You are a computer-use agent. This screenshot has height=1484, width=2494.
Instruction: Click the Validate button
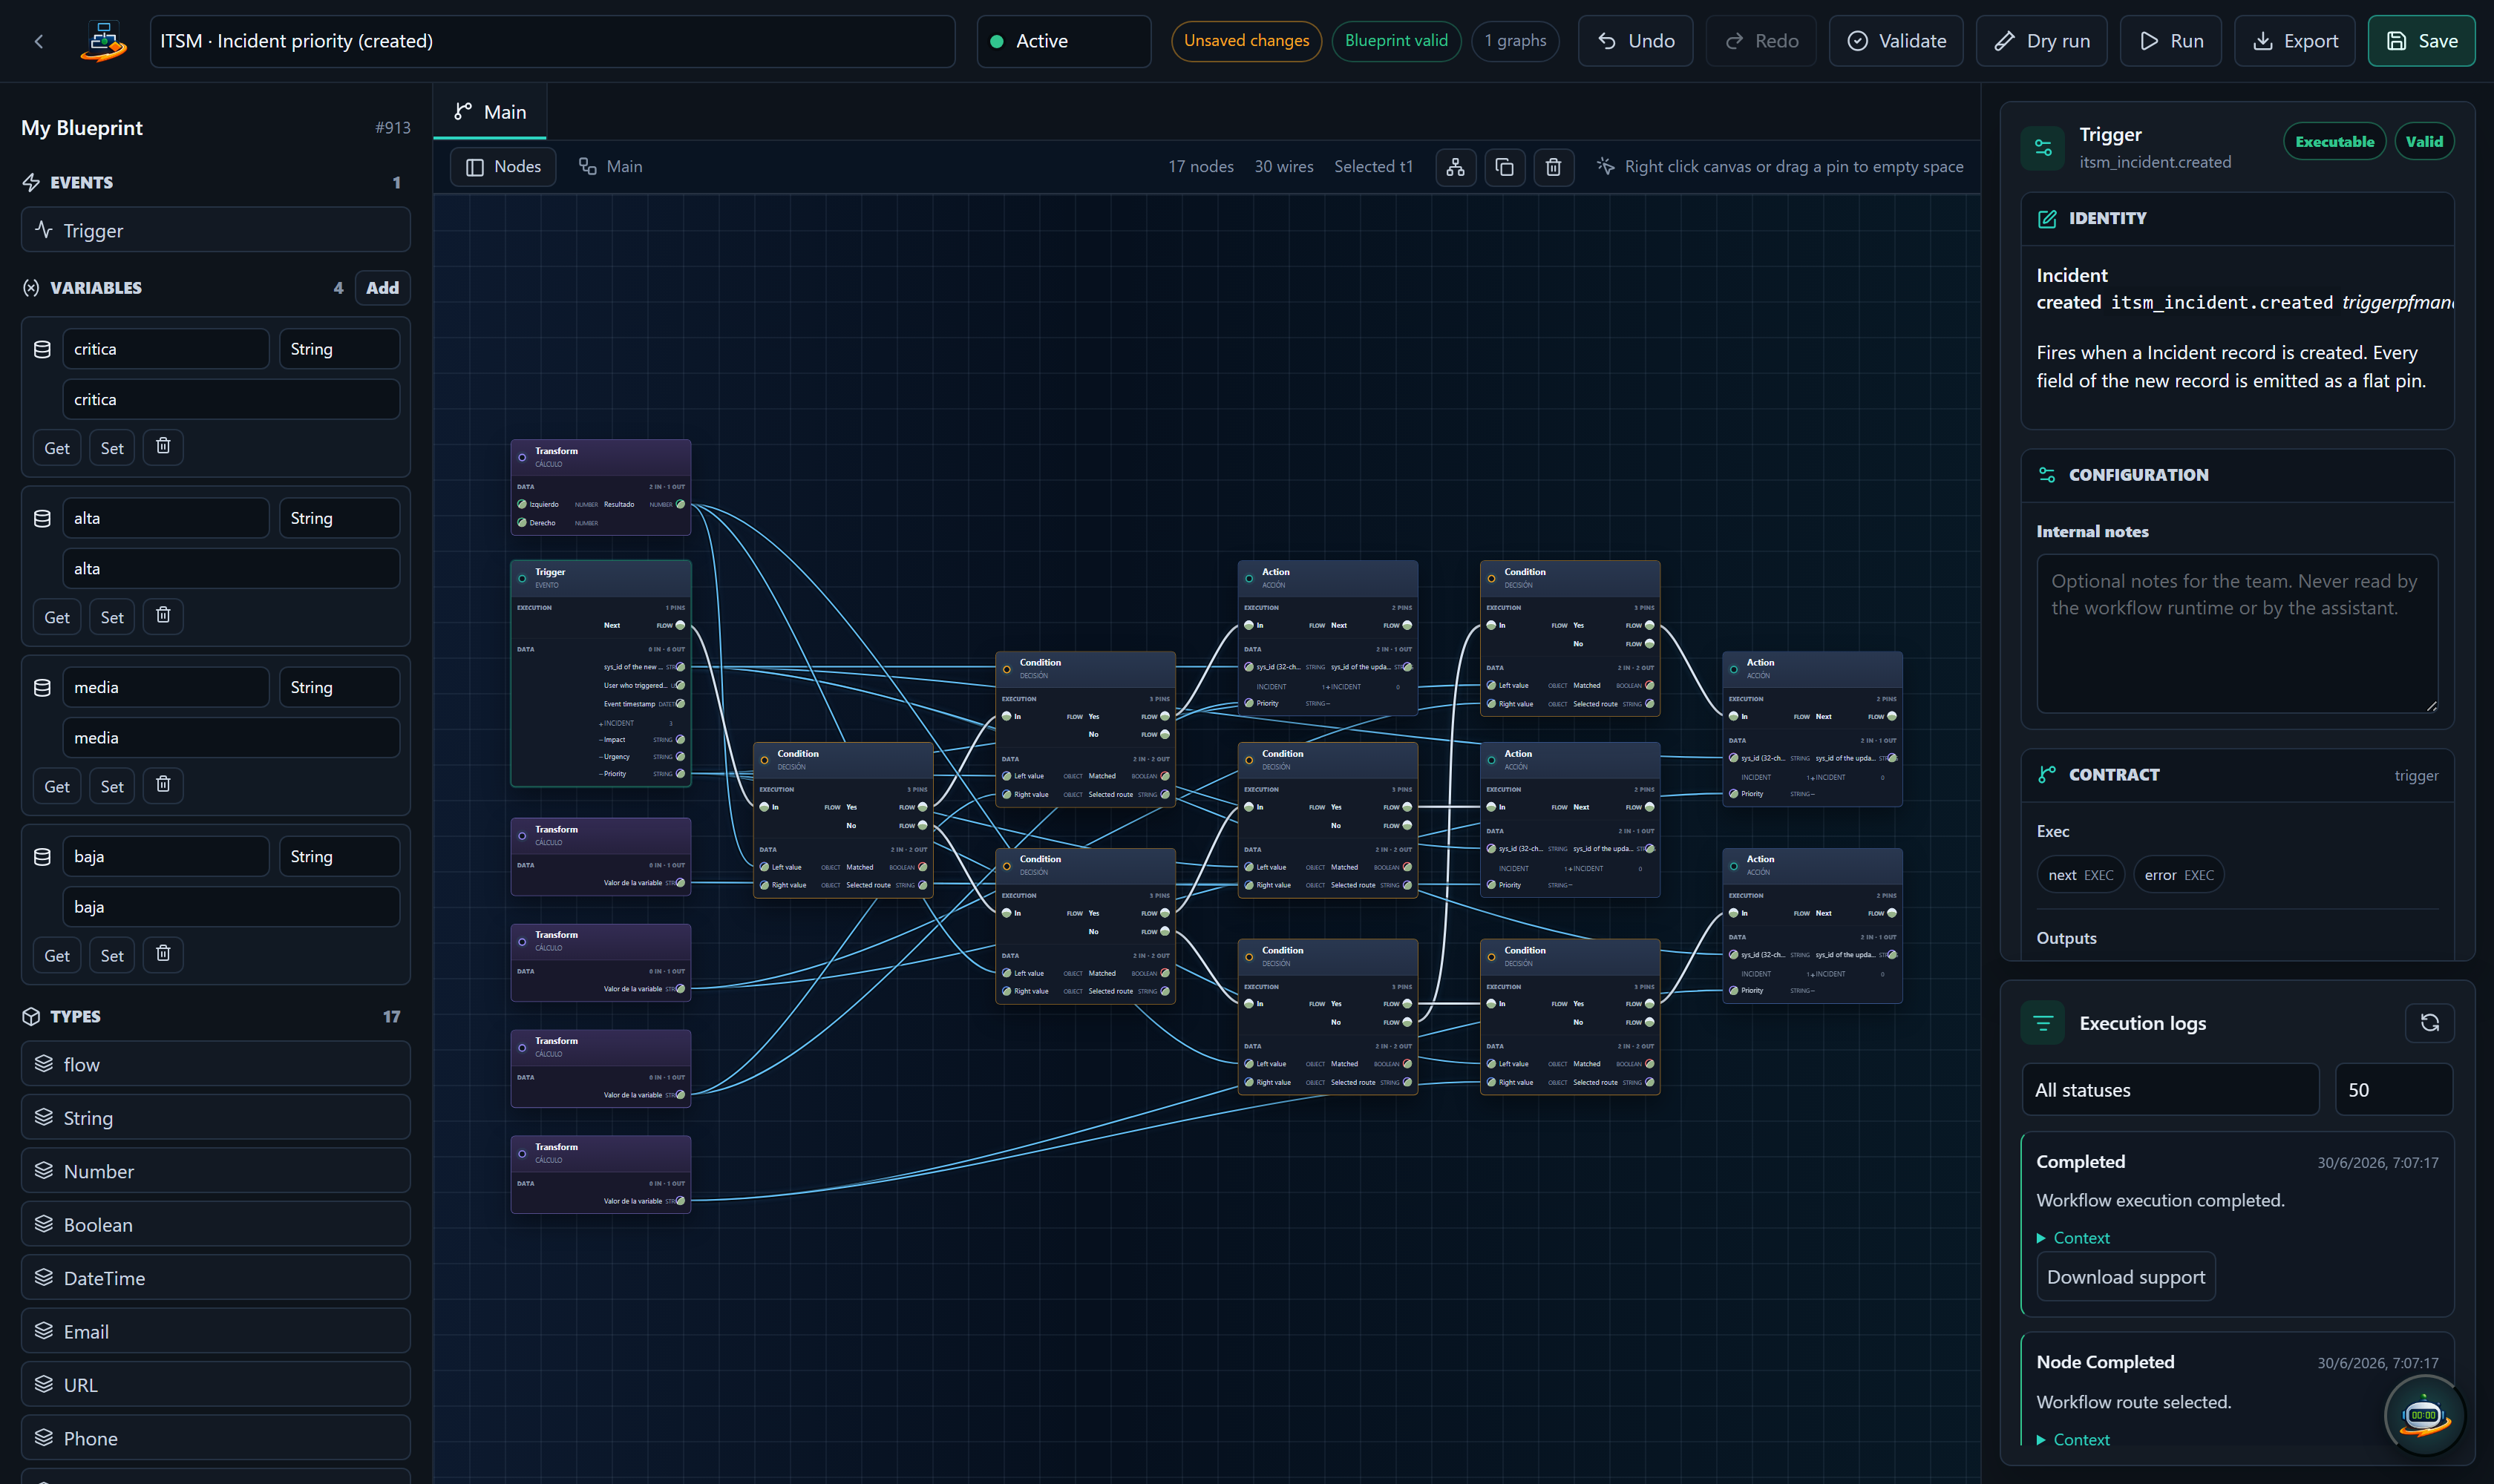1896,41
